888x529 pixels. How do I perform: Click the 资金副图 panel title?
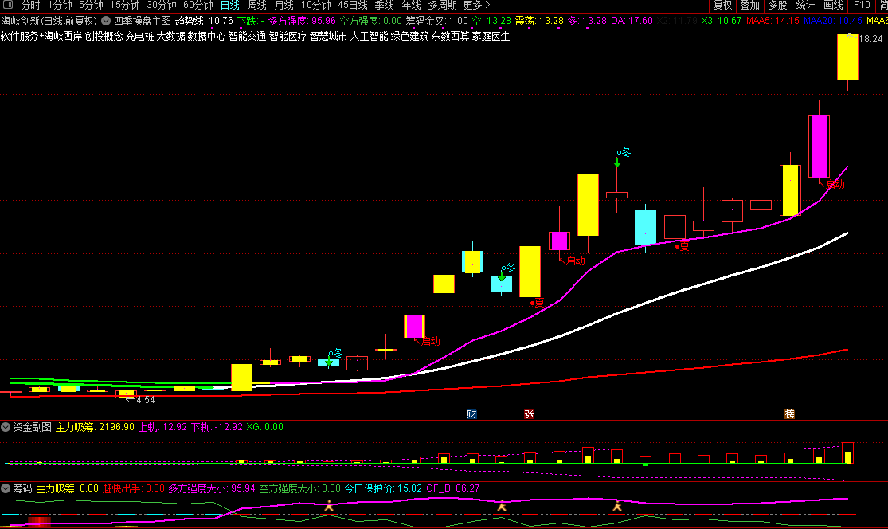coord(33,427)
